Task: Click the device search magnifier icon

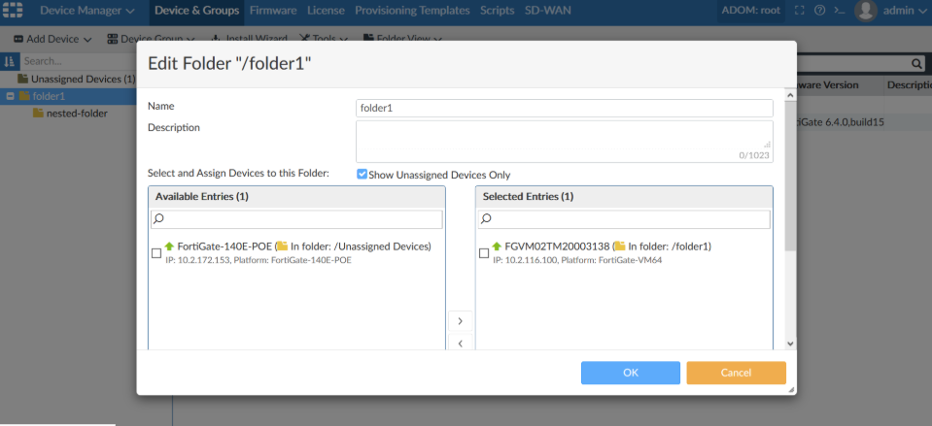Action: [915, 63]
